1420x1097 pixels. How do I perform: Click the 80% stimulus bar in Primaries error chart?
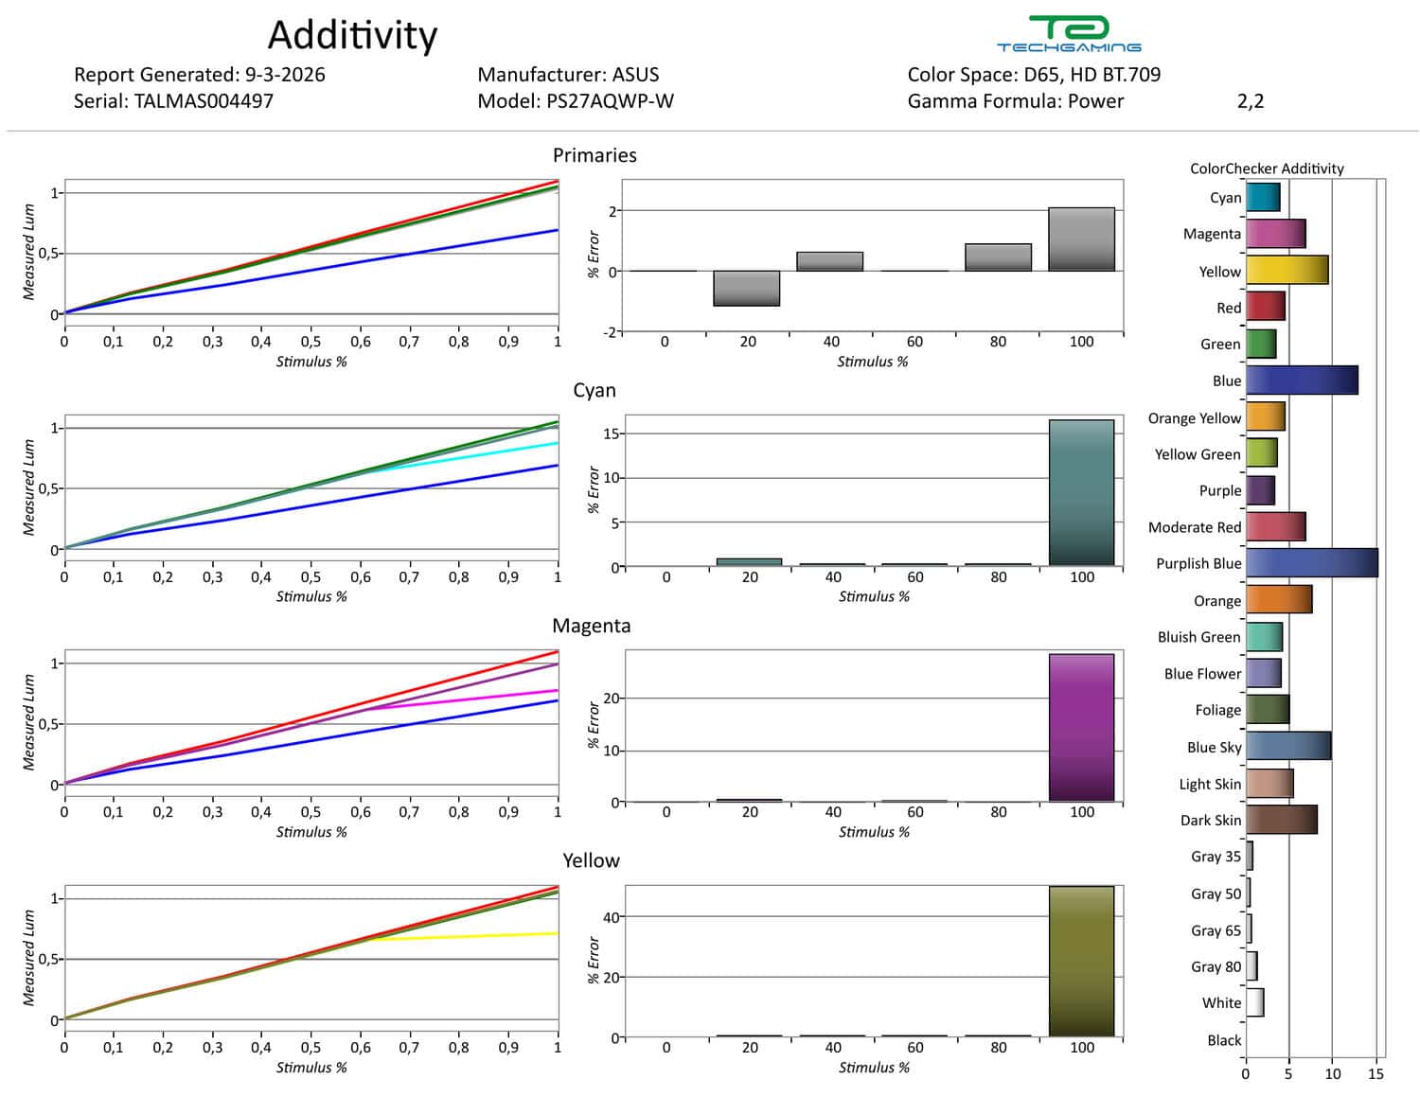coord(998,257)
